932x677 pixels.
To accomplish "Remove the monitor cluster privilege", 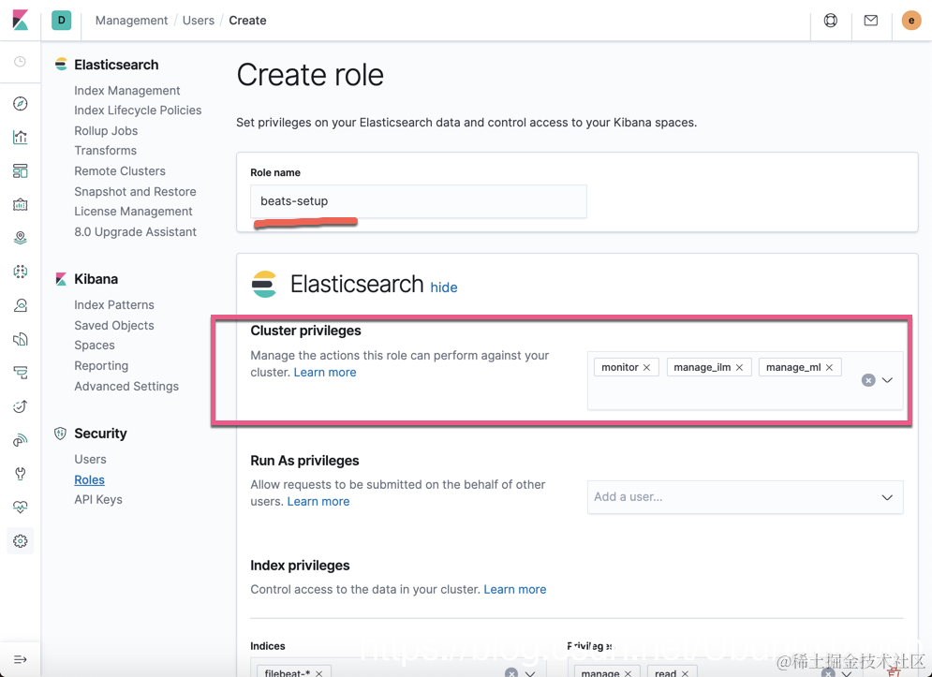I will click(x=646, y=367).
